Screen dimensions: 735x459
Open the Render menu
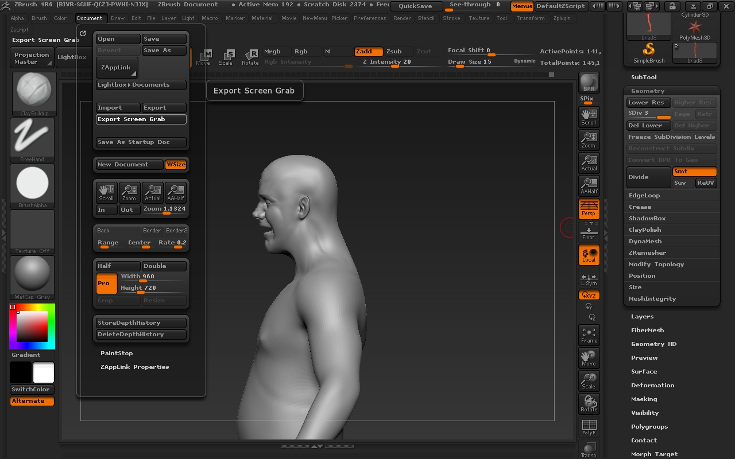coord(402,18)
